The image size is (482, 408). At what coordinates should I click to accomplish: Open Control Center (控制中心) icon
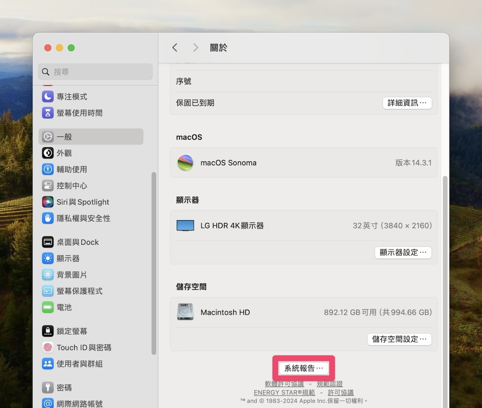coord(48,185)
